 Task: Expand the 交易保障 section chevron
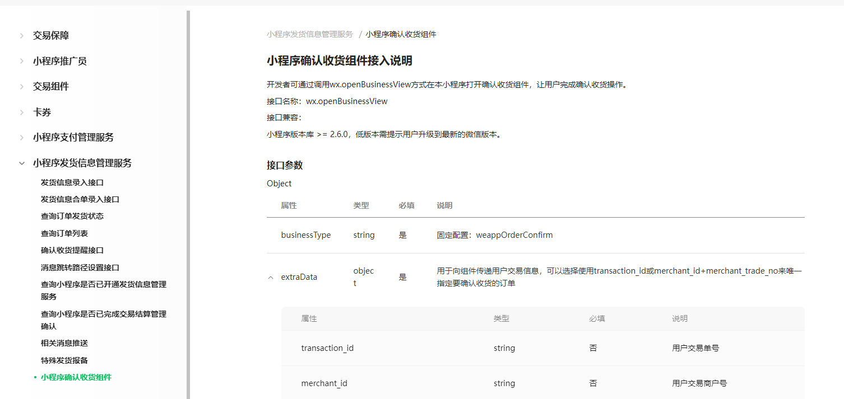click(22, 36)
